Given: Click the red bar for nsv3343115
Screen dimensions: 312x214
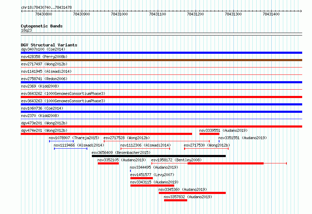Looking at the screenshot, I should point(152,186).
